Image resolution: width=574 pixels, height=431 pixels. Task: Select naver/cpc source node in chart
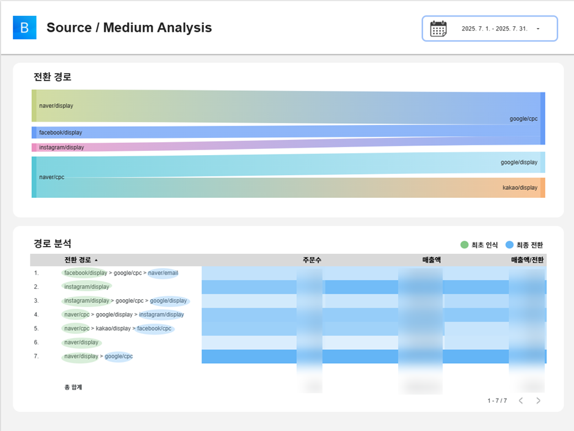[x=34, y=177]
